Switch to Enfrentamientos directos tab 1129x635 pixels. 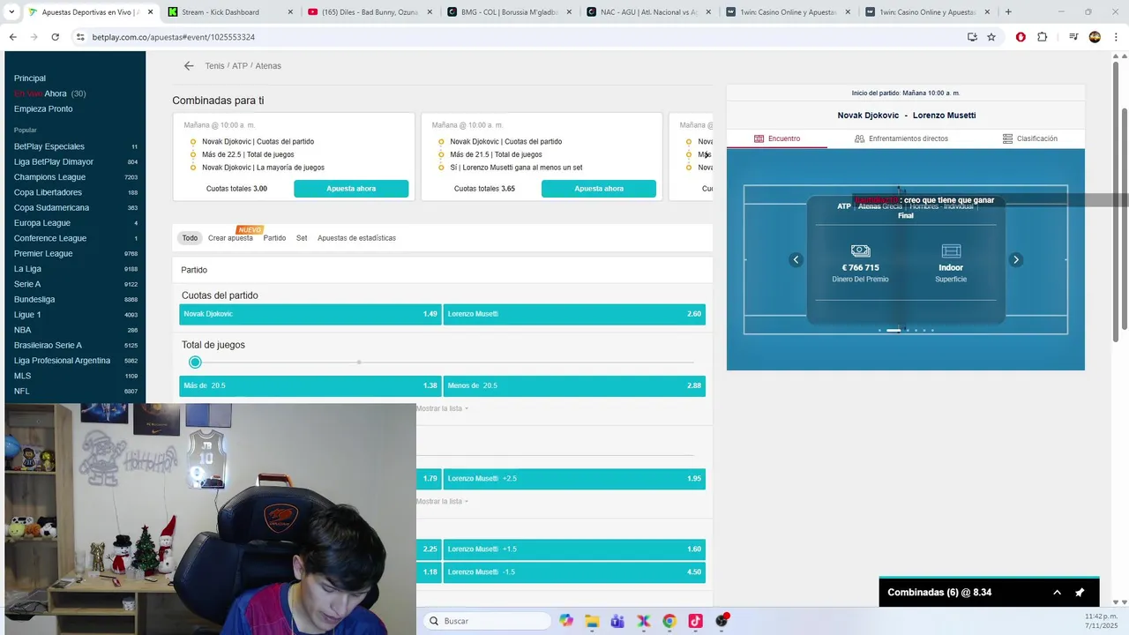pyautogui.click(x=901, y=138)
